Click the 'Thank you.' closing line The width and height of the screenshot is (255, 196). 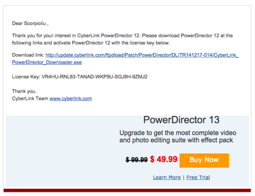tap(24, 91)
